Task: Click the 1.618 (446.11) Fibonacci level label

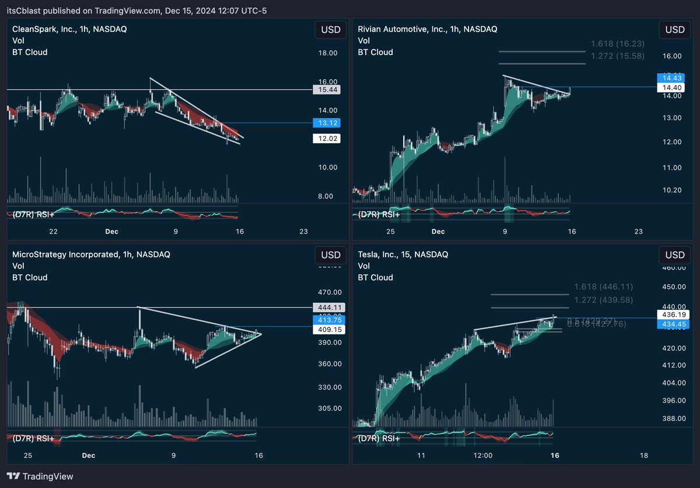Action: 603,287
